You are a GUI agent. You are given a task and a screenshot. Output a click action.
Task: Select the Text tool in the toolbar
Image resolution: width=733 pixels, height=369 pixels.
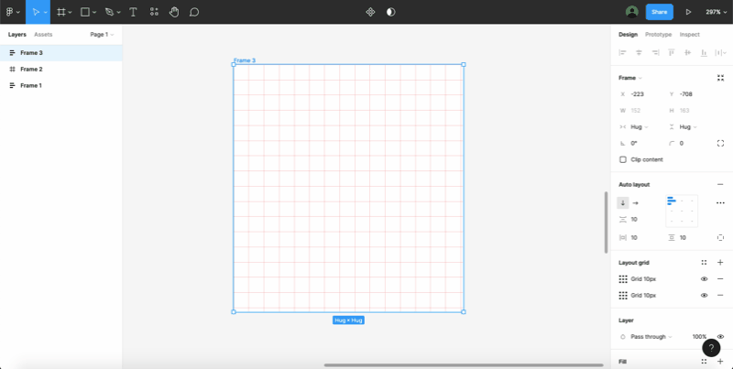click(133, 12)
